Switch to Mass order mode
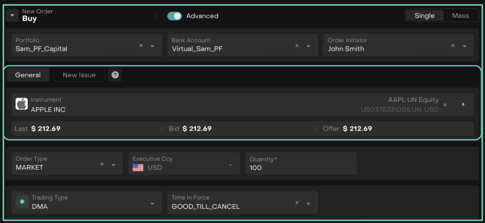 (460, 16)
